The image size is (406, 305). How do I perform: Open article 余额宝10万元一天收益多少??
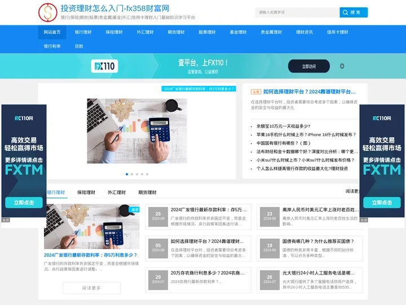point(283,127)
